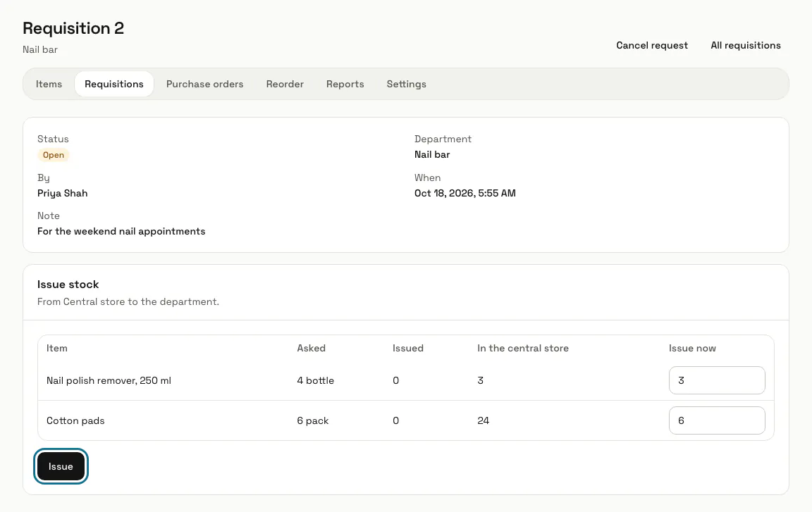This screenshot has width=812, height=512.
Task: Switch to Purchase orders tab
Action: point(204,84)
